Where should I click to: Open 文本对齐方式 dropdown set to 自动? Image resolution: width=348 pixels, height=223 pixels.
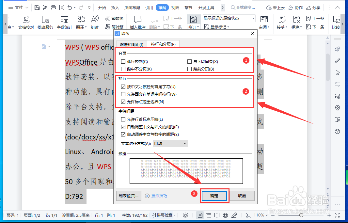(x=170, y=144)
